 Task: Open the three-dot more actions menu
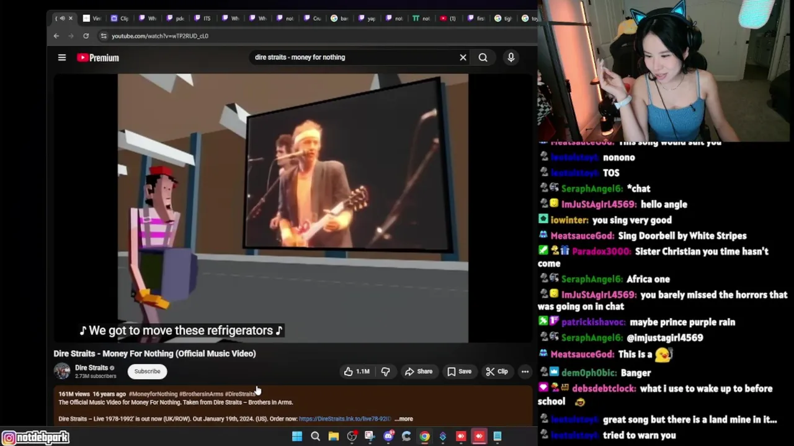click(x=525, y=372)
